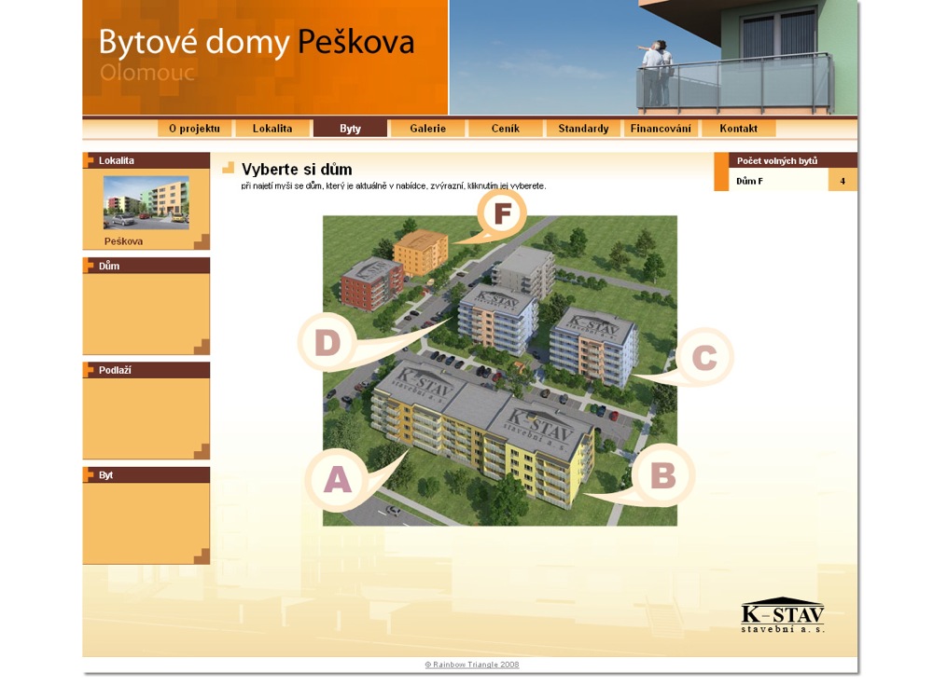This screenshot has height=699, width=933.
Task: Select house A marker bubble
Action: point(338,480)
